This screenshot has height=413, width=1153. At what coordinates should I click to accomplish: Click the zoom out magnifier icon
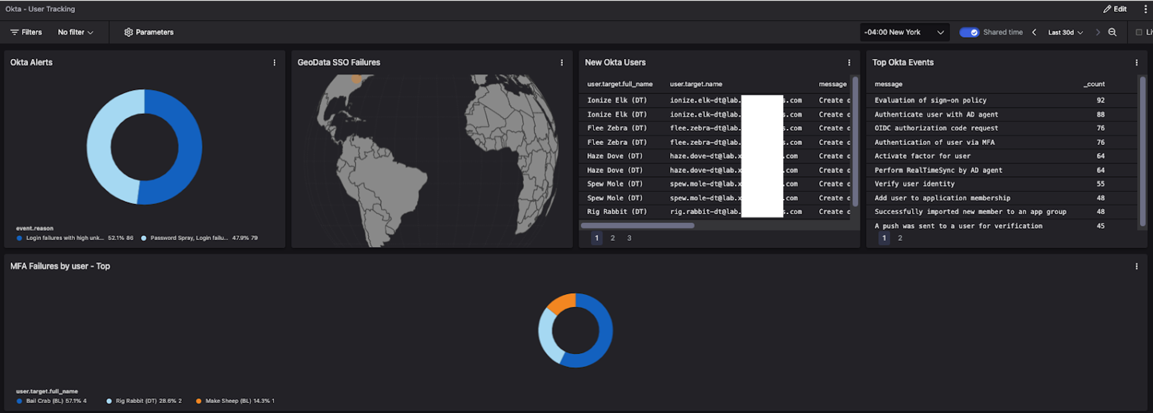click(x=1112, y=32)
